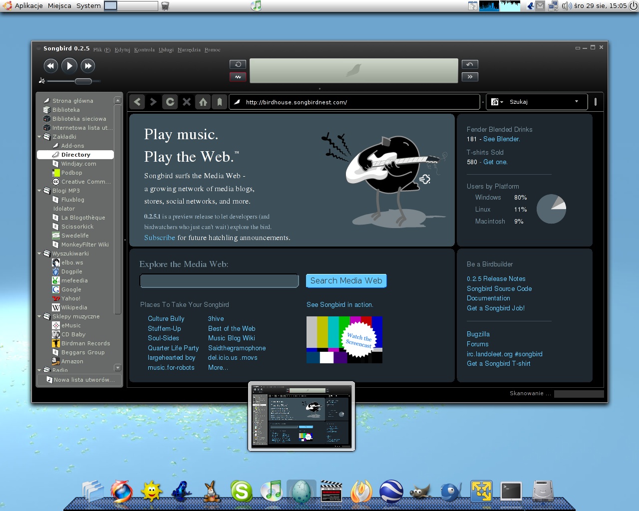Stop loading the page
This screenshot has height=511, width=639.
187,102
